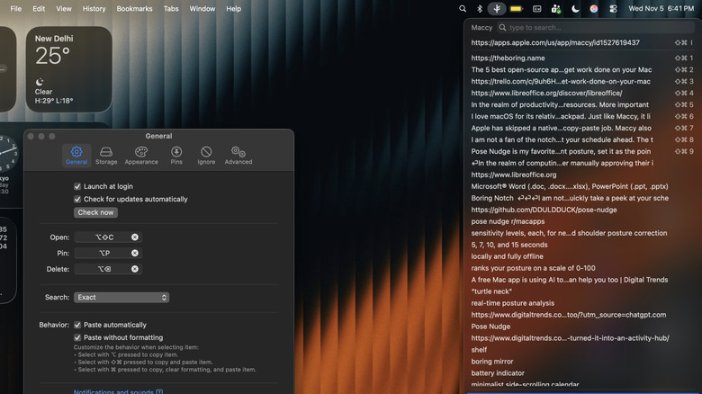
Task: Click the Open shortcut recorder field
Action: pyautogui.click(x=108, y=237)
